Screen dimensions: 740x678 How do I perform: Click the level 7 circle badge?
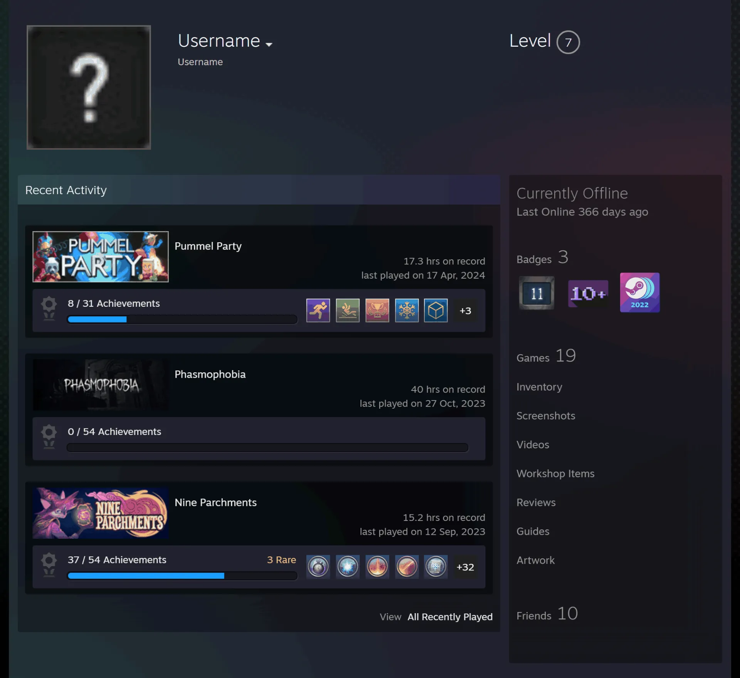coord(568,42)
